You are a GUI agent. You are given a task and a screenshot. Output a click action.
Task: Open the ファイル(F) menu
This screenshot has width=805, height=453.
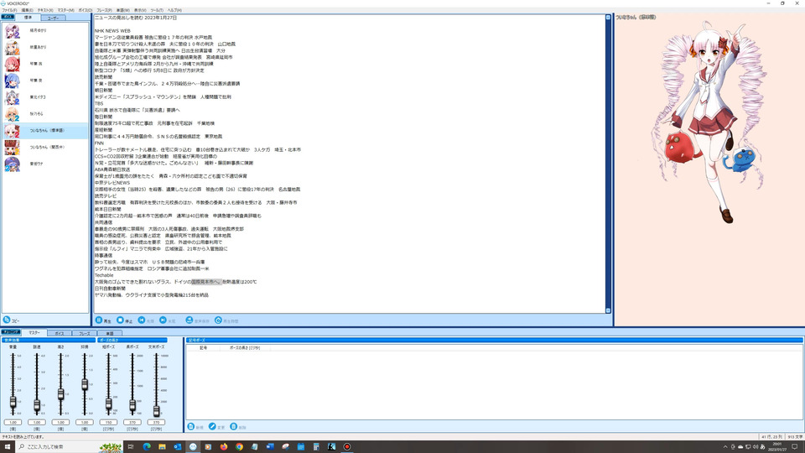pos(9,10)
